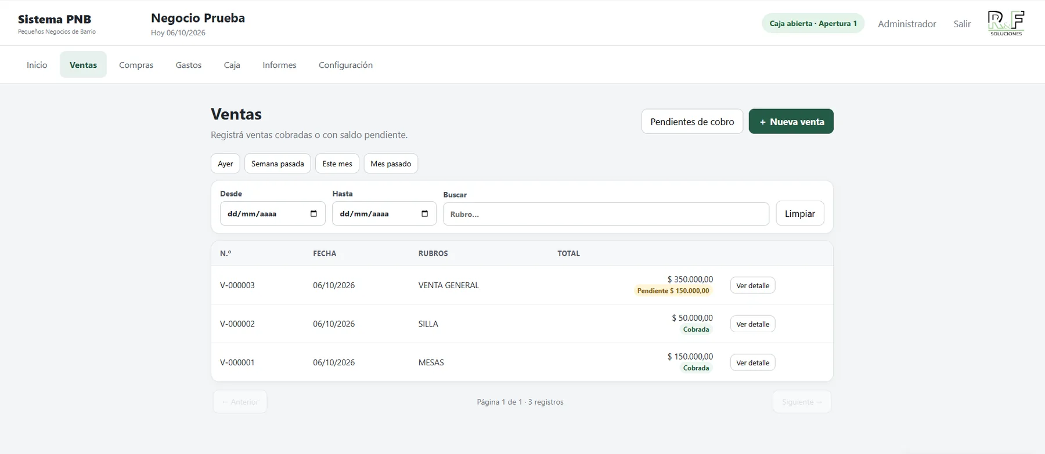Viewport: 1045px width, 454px height.
Task: View the Informes tab
Action: pyautogui.click(x=279, y=65)
